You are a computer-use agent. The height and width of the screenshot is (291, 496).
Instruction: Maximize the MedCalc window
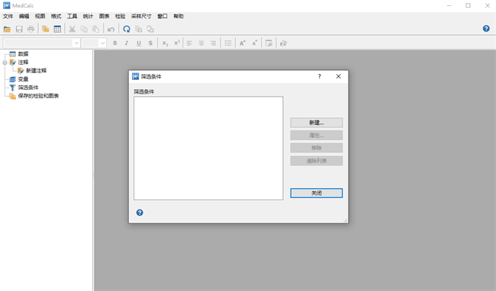(x=469, y=5)
